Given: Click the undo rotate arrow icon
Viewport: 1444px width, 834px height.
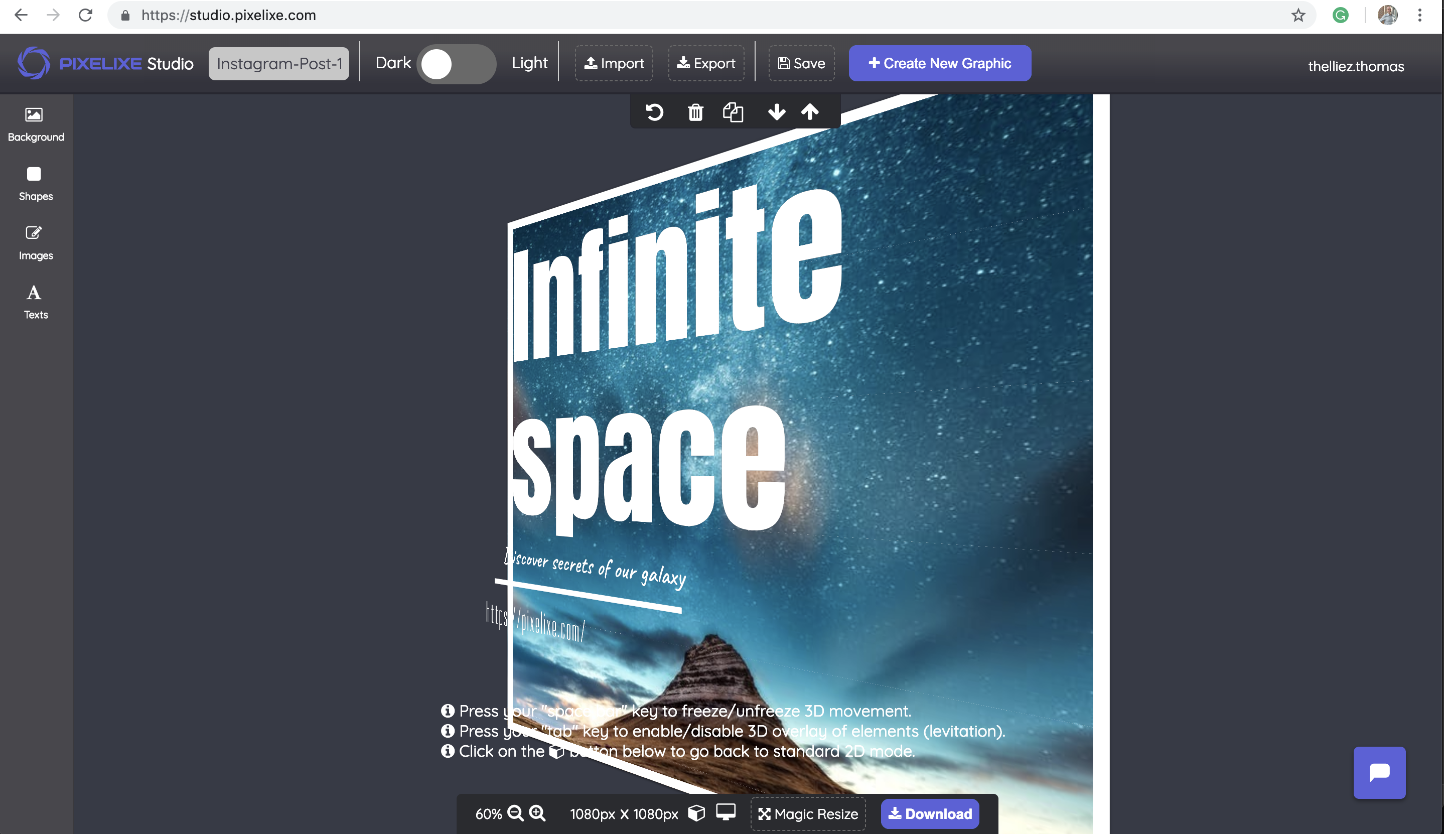Looking at the screenshot, I should 654,112.
